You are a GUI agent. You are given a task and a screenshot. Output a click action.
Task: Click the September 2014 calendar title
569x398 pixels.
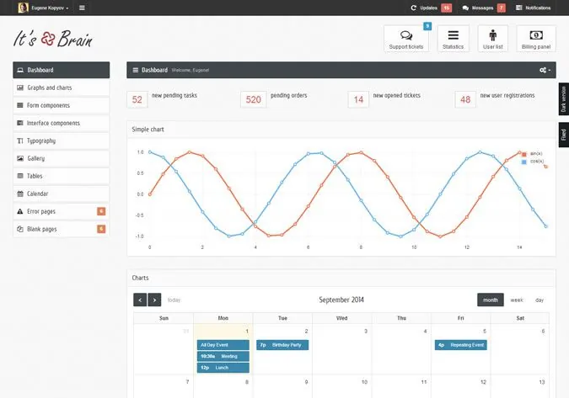pos(341,300)
